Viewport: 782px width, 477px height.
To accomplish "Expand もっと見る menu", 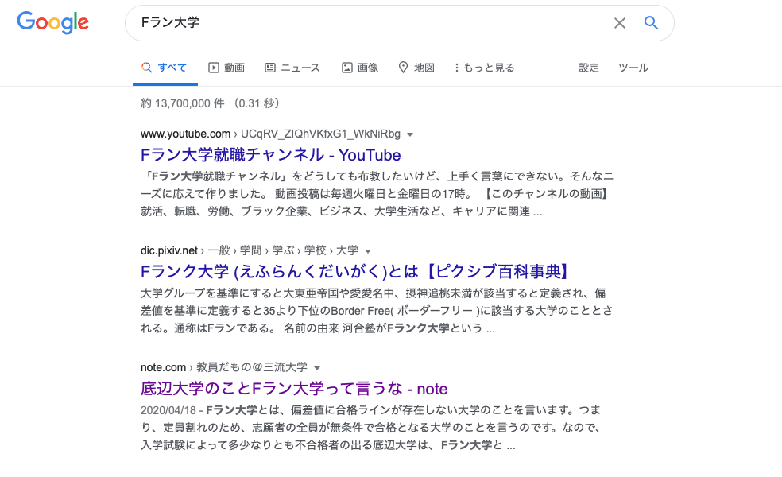I will (484, 68).
